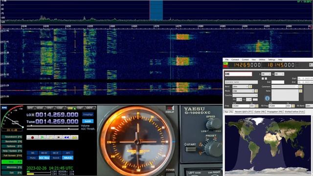Image resolution: width=313 pixels, height=176 pixels.
Task: Switch to Propagation (F9) tab
Action: 275,112
